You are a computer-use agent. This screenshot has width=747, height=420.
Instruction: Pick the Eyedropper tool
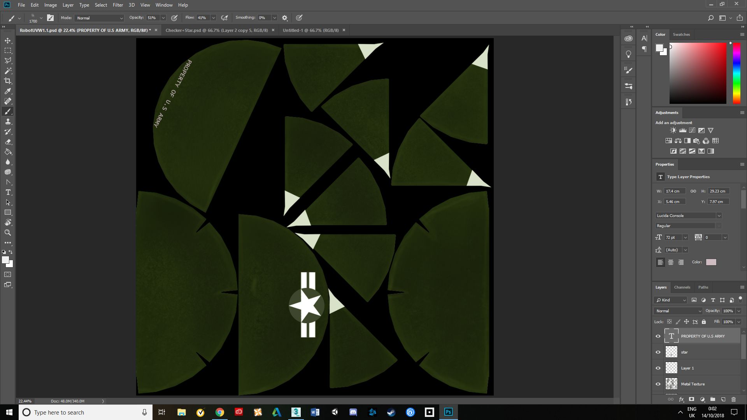coord(8,91)
